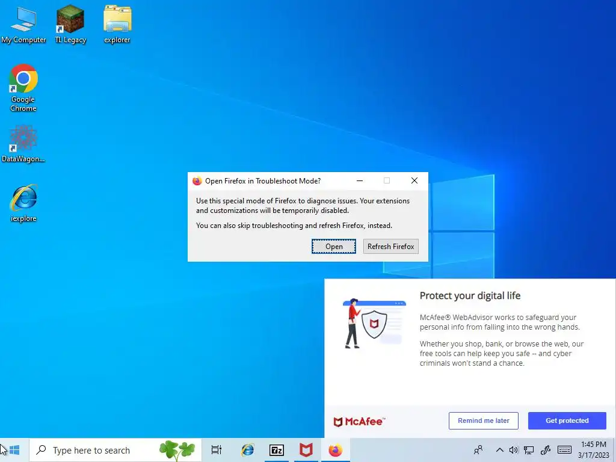Click the McAfee shield illustration
616x462 pixels.
tap(374, 324)
